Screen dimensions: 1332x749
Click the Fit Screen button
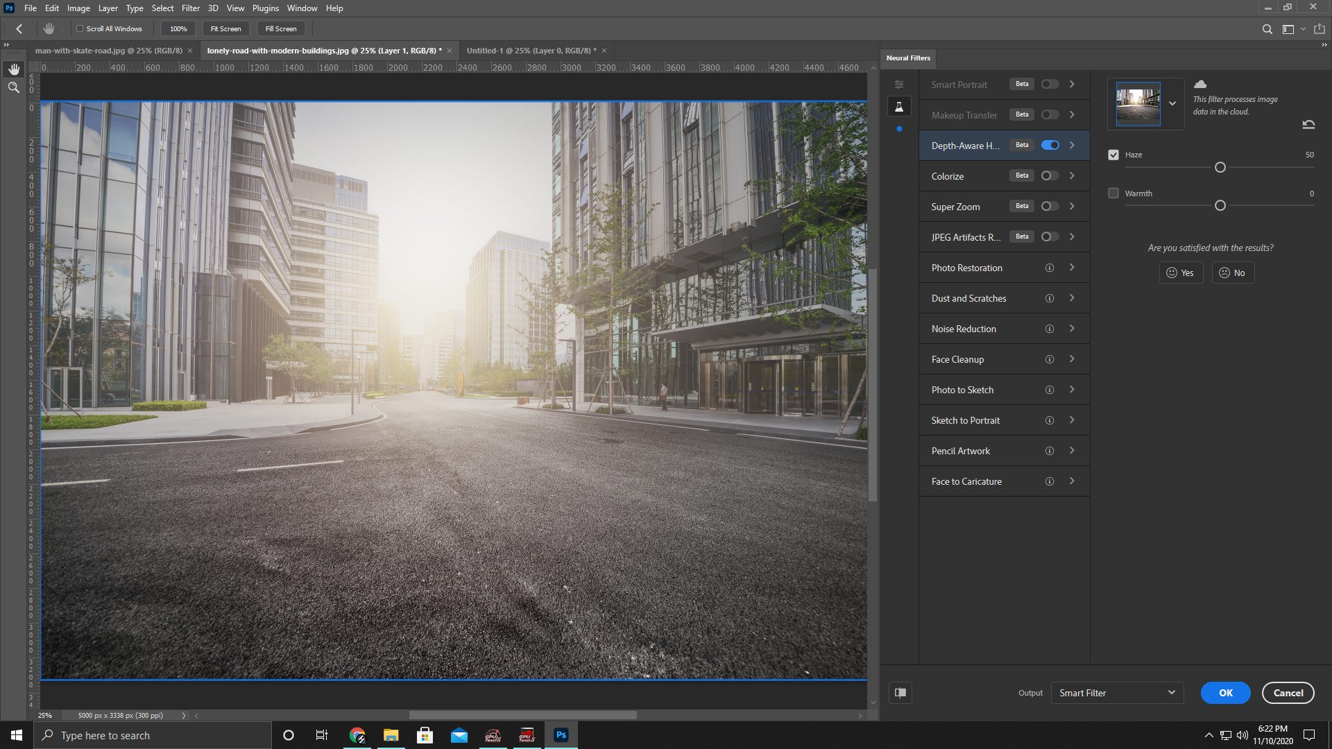[x=225, y=29]
